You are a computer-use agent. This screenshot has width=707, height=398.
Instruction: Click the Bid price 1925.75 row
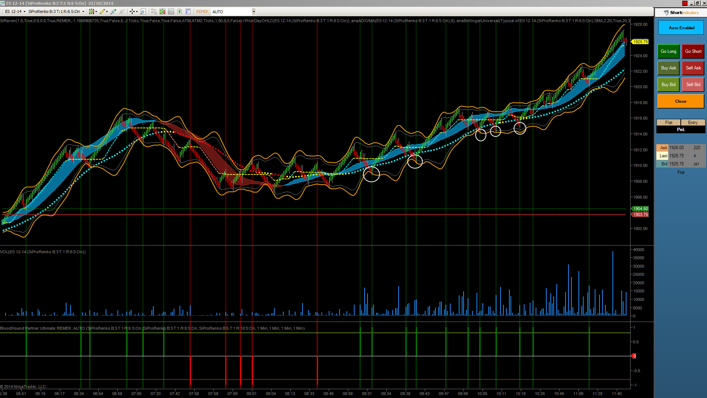[x=681, y=164]
